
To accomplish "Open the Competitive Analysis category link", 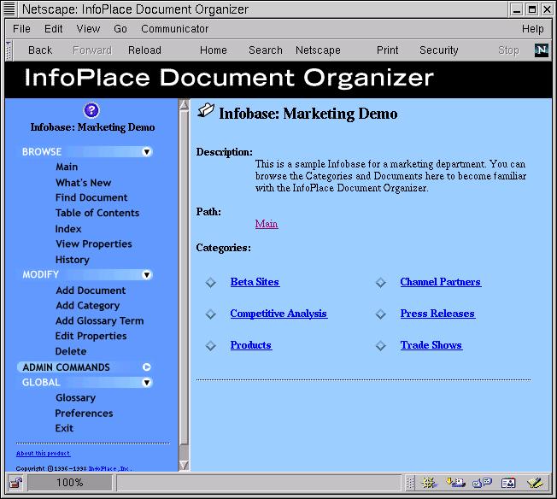I will click(x=278, y=314).
